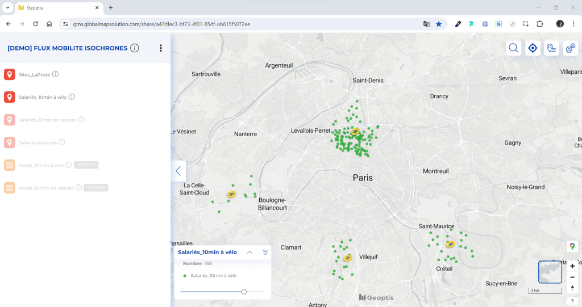Collapse the left layers sidebar
The image size is (582, 307).
[x=178, y=171]
